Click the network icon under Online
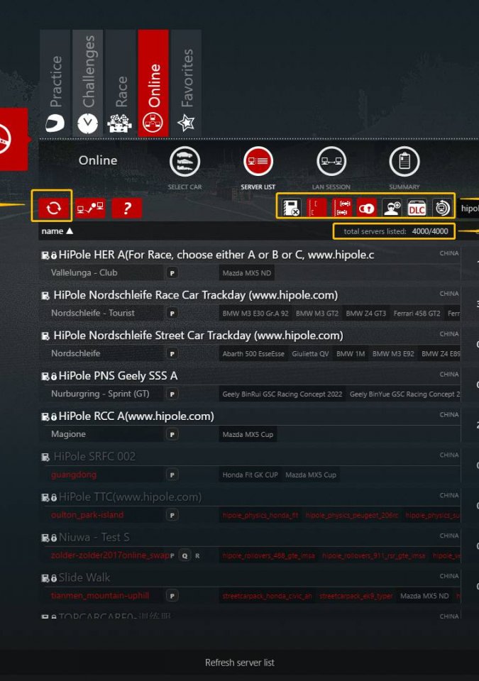 click(x=153, y=123)
